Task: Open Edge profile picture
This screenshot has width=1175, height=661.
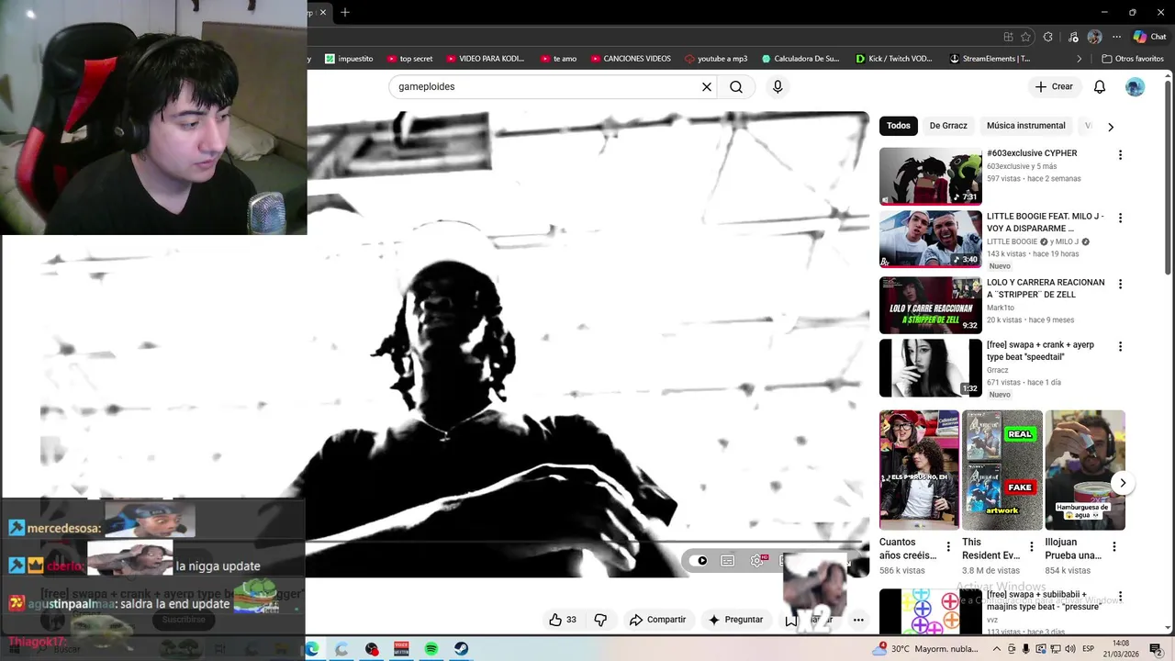Action: click(1094, 37)
